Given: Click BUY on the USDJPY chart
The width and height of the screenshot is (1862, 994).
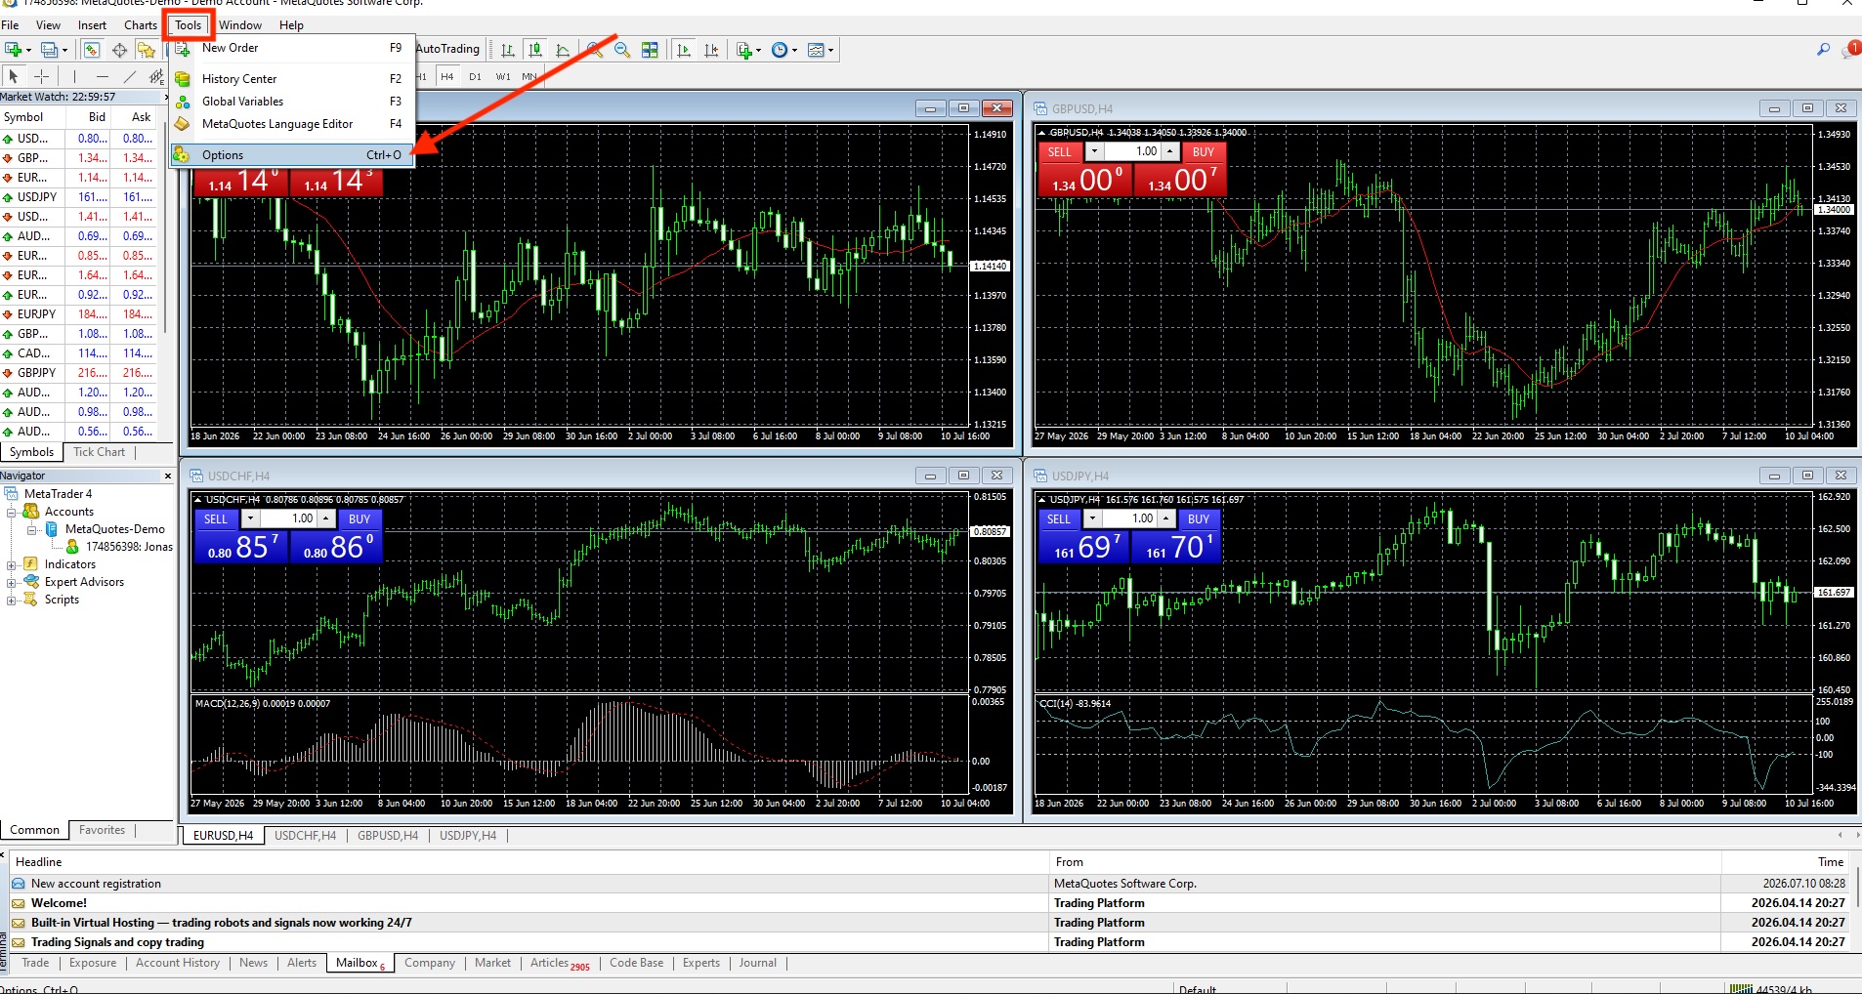Looking at the screenshot, I should pos(1199,519).
